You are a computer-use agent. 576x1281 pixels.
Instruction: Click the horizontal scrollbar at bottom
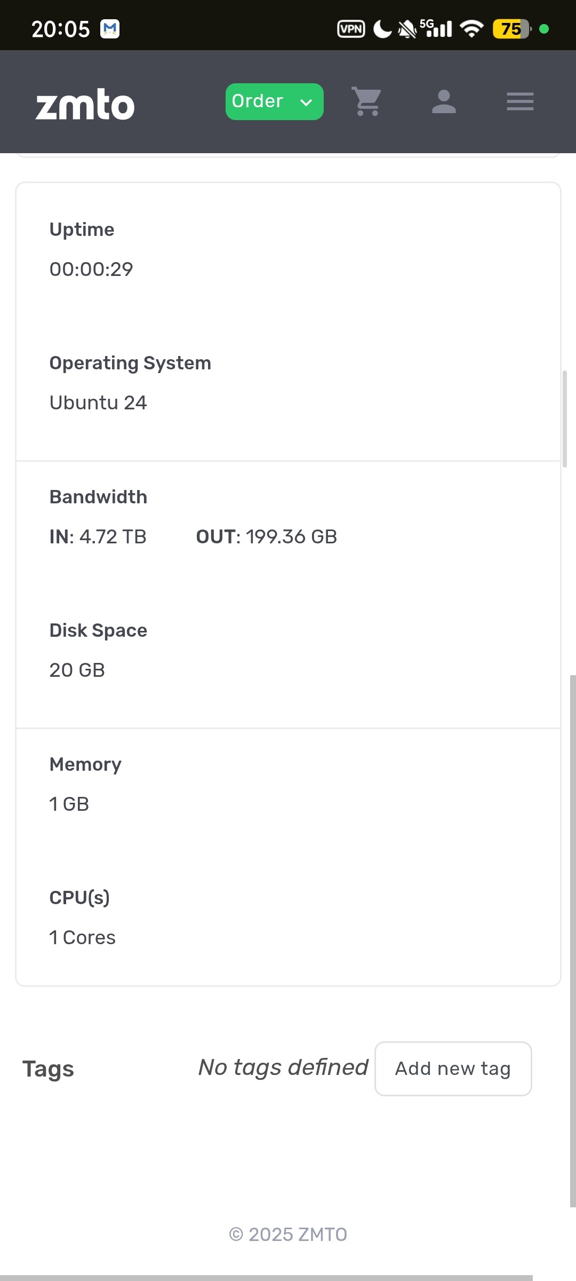click(x=267, y=1278)
